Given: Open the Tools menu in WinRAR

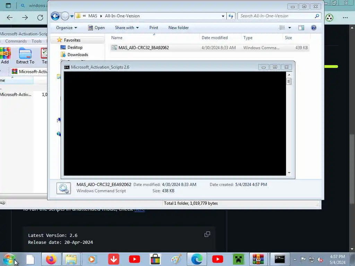Looking at the screenshot, I should click(36, 41).
